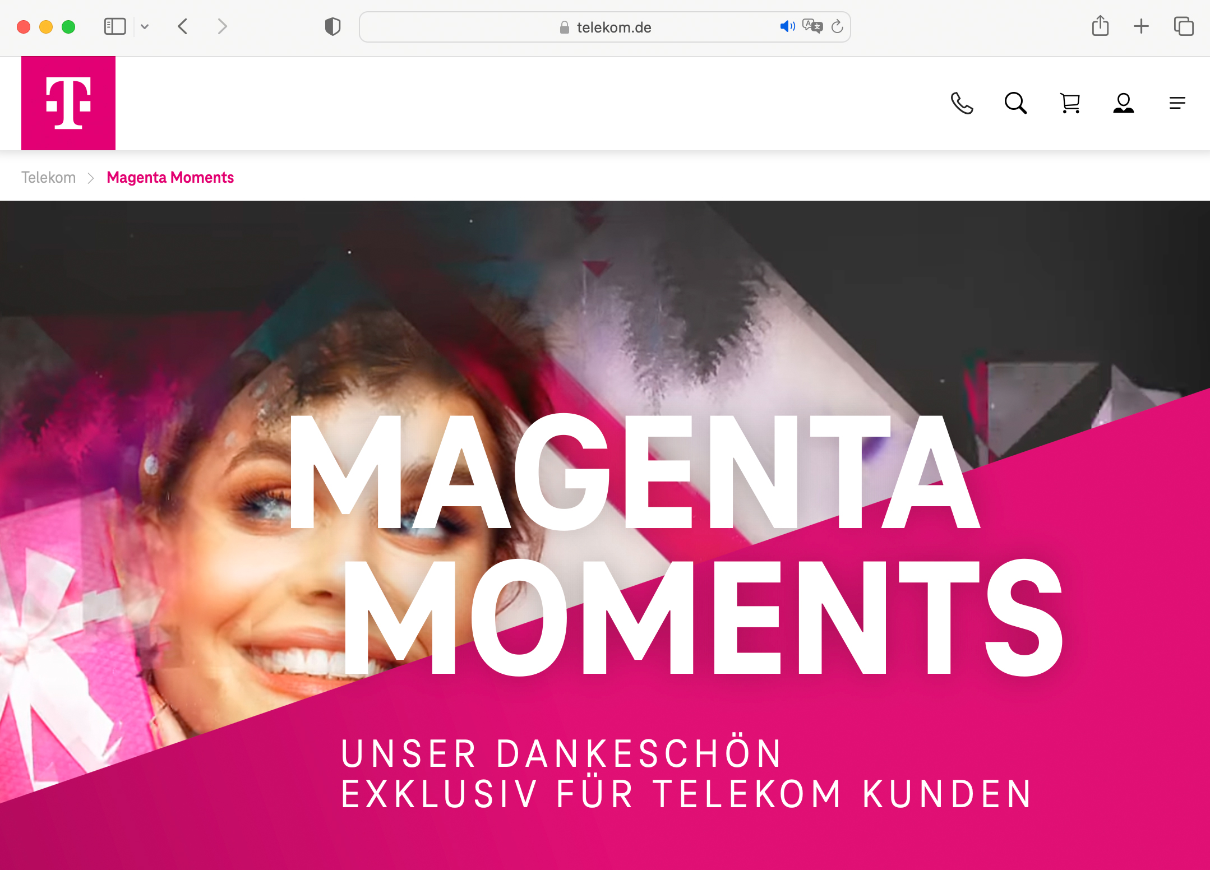The image size is (1210, 870).
Task: Expand the sidebar tab group dropdown
Action: coord(145,26)
